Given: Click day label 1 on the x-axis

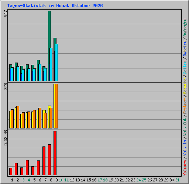Looking at the screenshot, I should (12, 180).
